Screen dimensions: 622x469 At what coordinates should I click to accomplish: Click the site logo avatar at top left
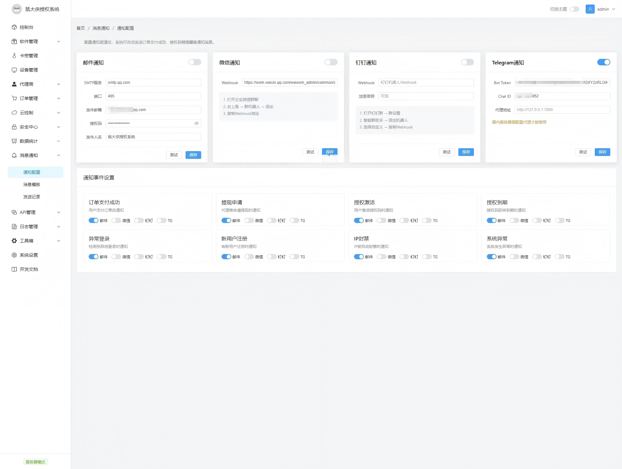(17, 9)
